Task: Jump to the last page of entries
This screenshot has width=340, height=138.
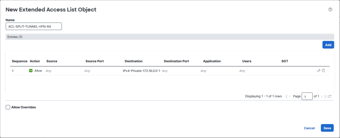Action: (325, 97)
